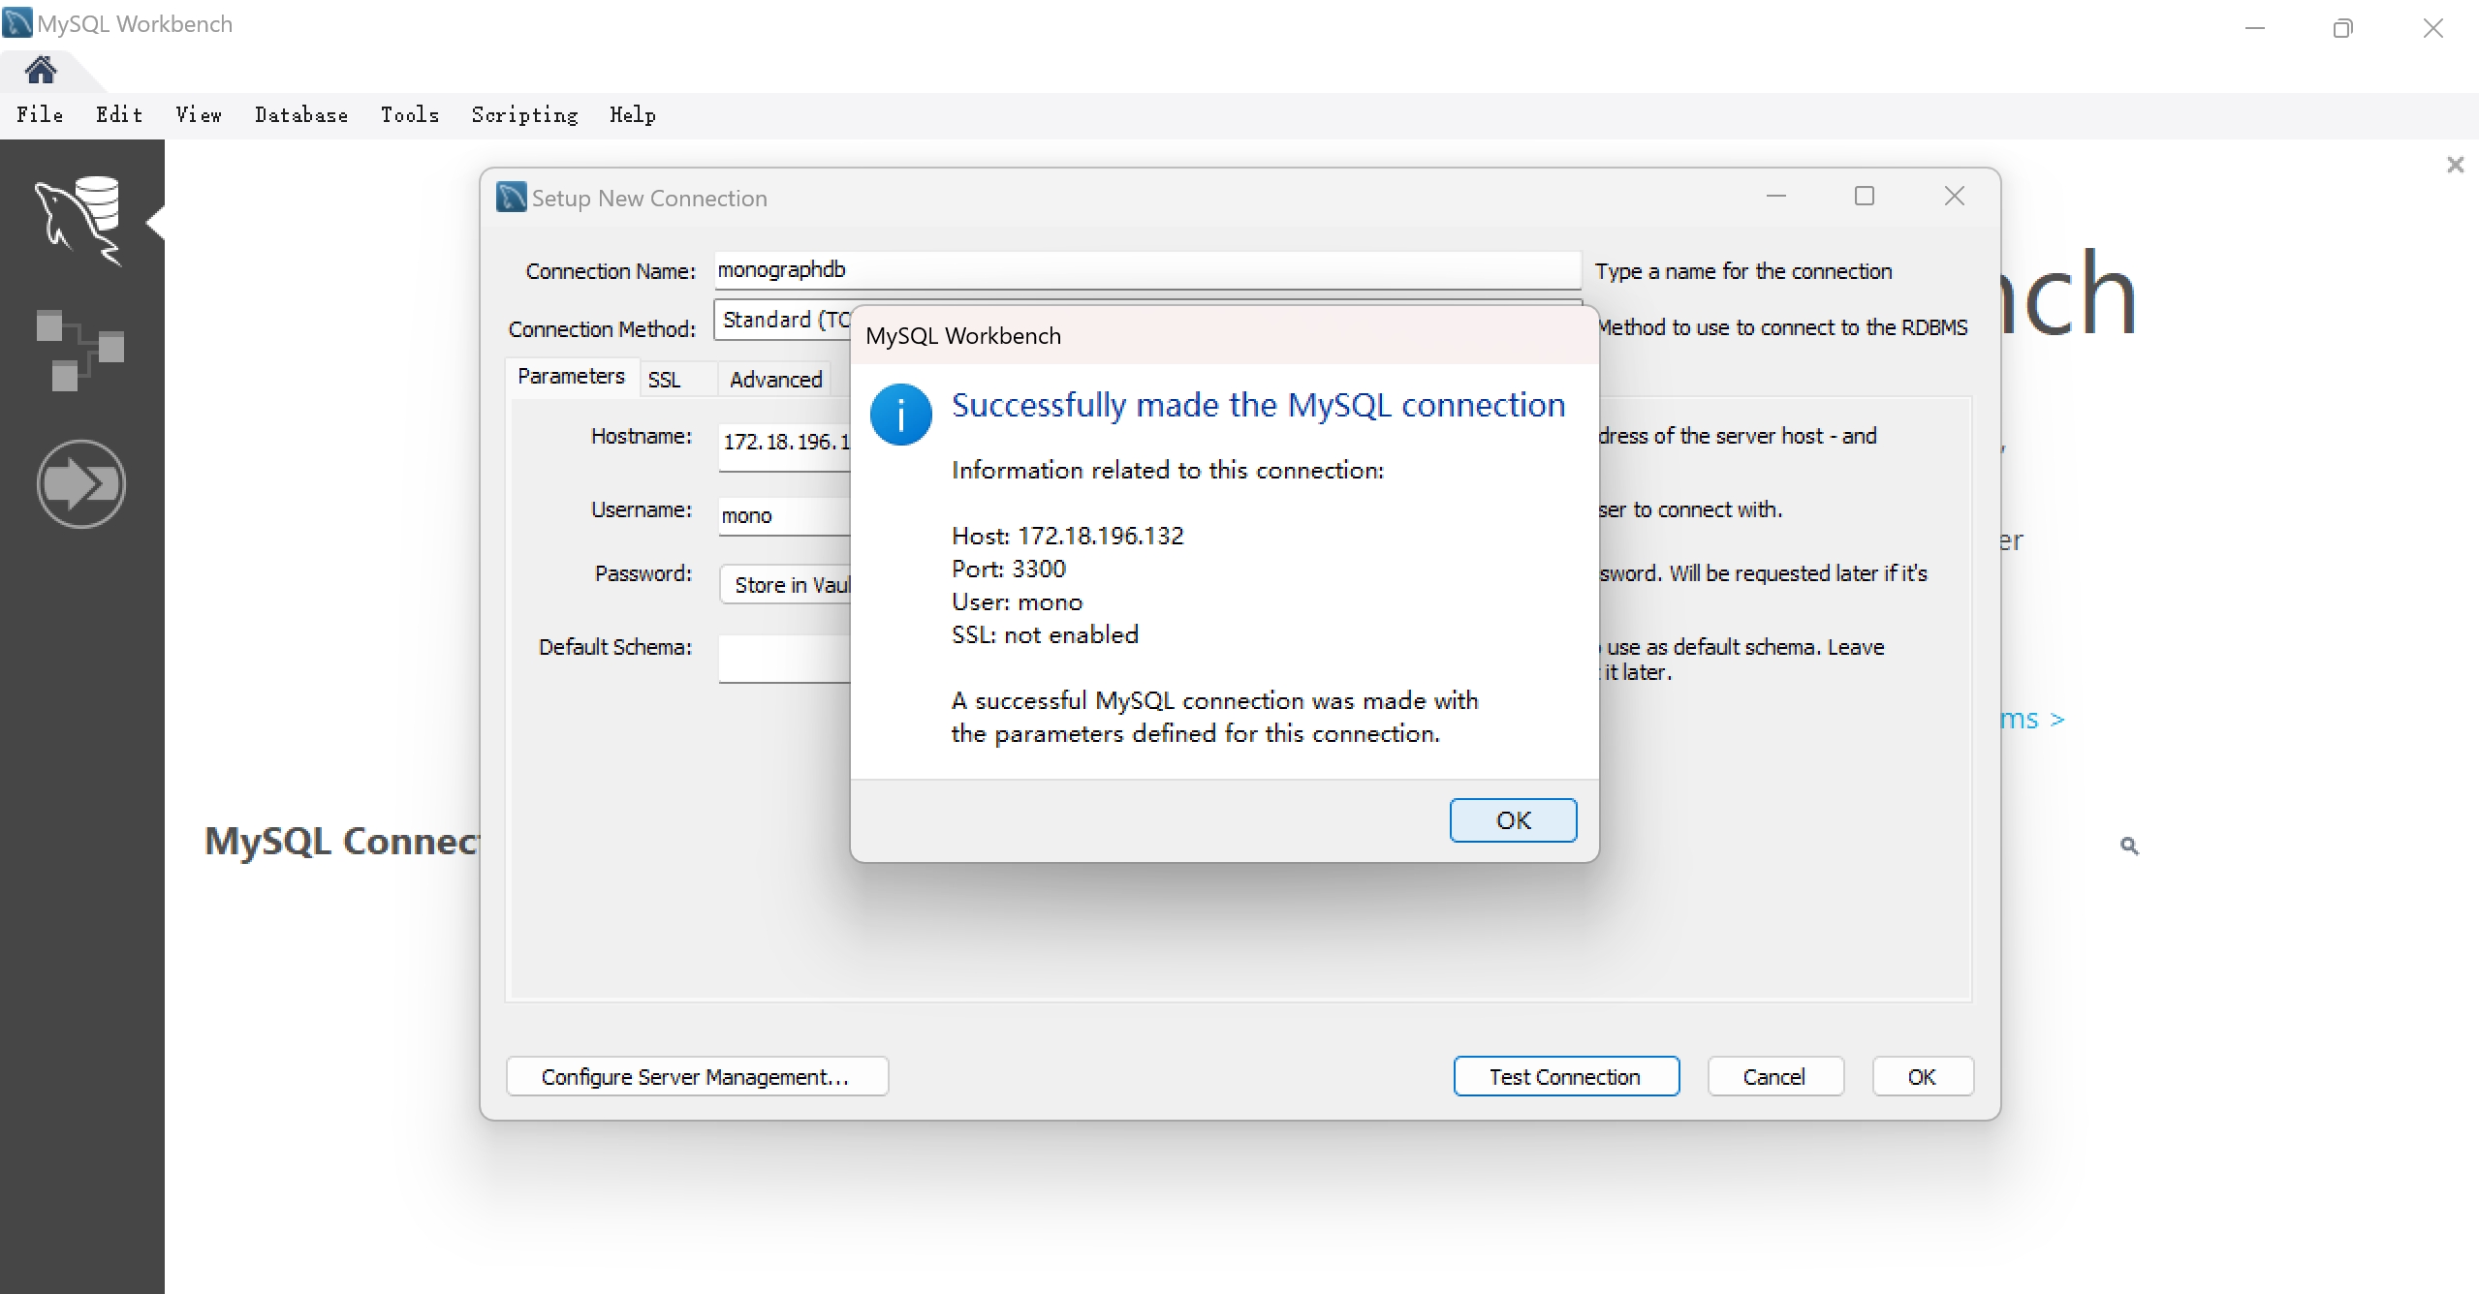Click the 'SSL: not enabled' line

[x=1045, y=634]
